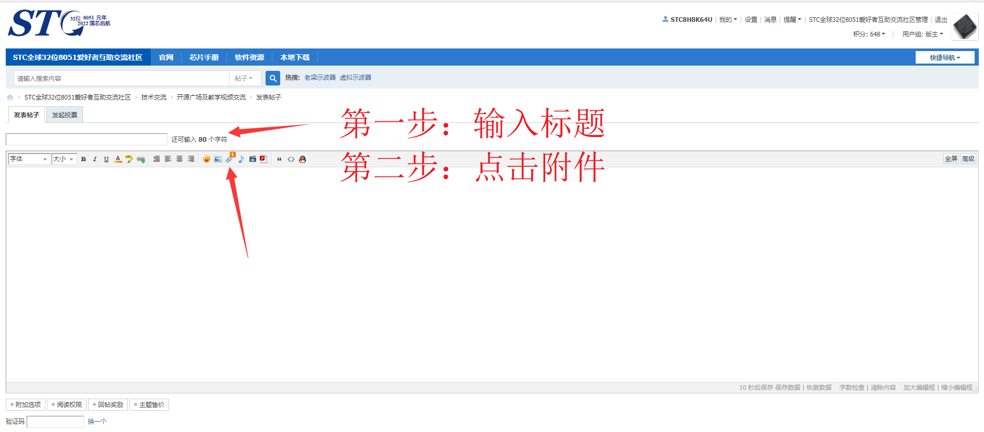Viewport: 984px width, 432px height.
Task: Insert a code block
Action: [291, 159]
